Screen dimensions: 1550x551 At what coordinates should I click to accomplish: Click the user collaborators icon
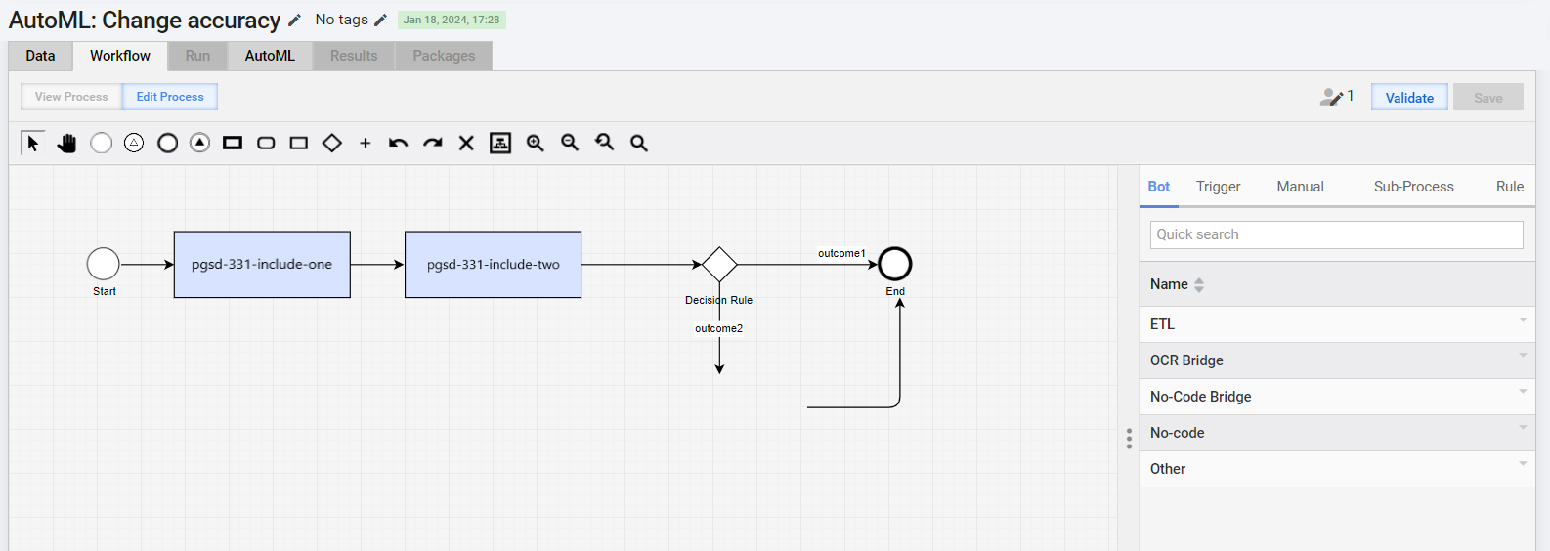click(x=1331, y=97)
